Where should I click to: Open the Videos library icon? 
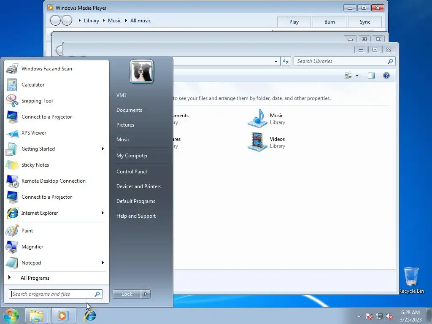[257, 142]
